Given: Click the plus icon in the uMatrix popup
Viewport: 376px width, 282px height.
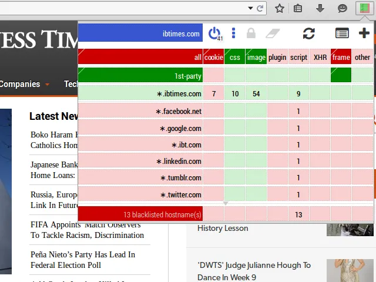Looking at the screenshot, I should (364, 33).
